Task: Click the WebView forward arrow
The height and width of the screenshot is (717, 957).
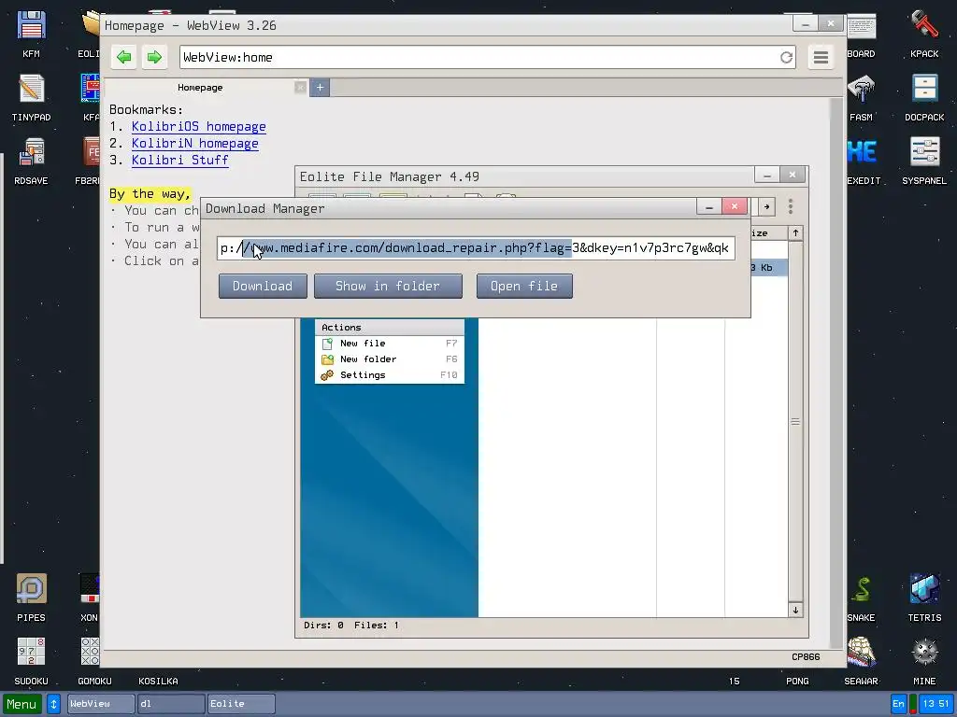Action: pos(154,57)
